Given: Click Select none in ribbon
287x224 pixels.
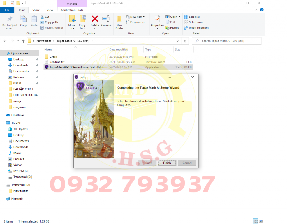Looking at the screenshot, I should click(194, 22).
